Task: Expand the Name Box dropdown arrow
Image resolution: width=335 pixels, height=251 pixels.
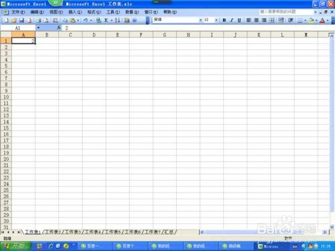Action: click(38, 27)
